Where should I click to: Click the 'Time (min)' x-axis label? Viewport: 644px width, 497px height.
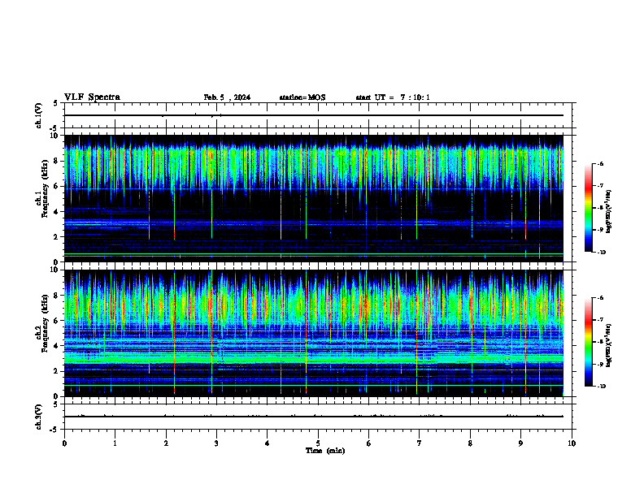(325, 451)
